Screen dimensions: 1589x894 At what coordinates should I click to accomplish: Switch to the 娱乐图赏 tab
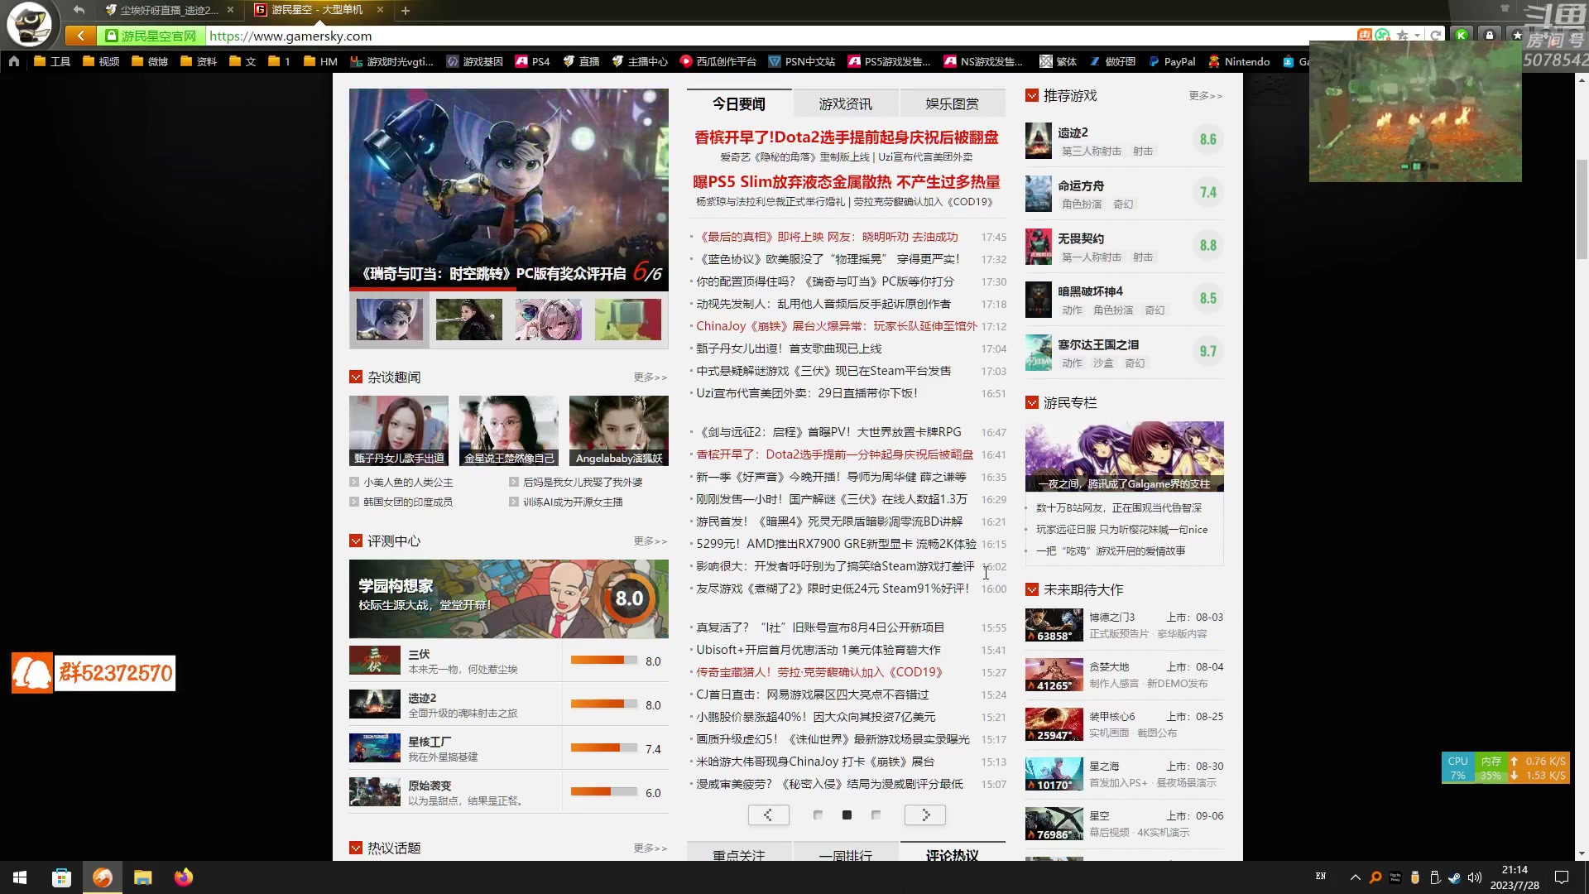(x=952, y=103)
